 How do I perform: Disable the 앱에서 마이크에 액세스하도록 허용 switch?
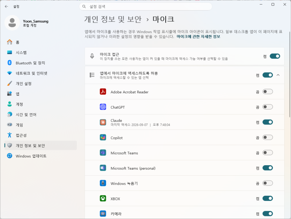pyautogui.click(x=268, y=75)
